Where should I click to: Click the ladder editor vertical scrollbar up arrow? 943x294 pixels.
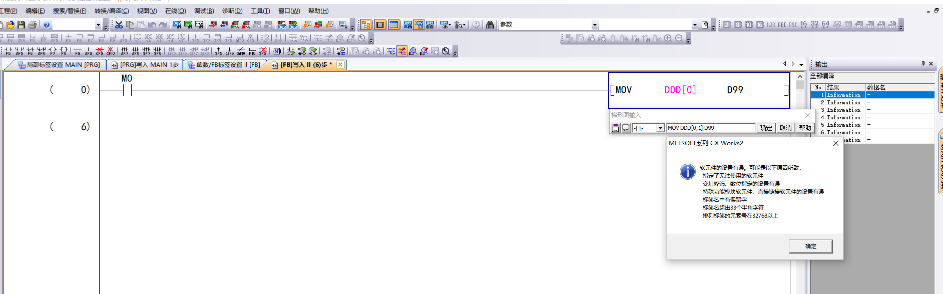point(800,76)
